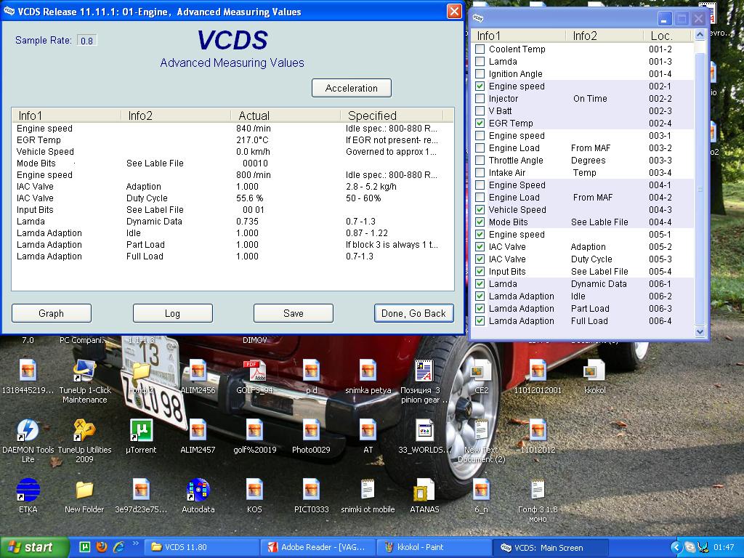The width and height of the screenshot is (744, 558).
Task: Open the Windows Start menu
Action: 35,547
